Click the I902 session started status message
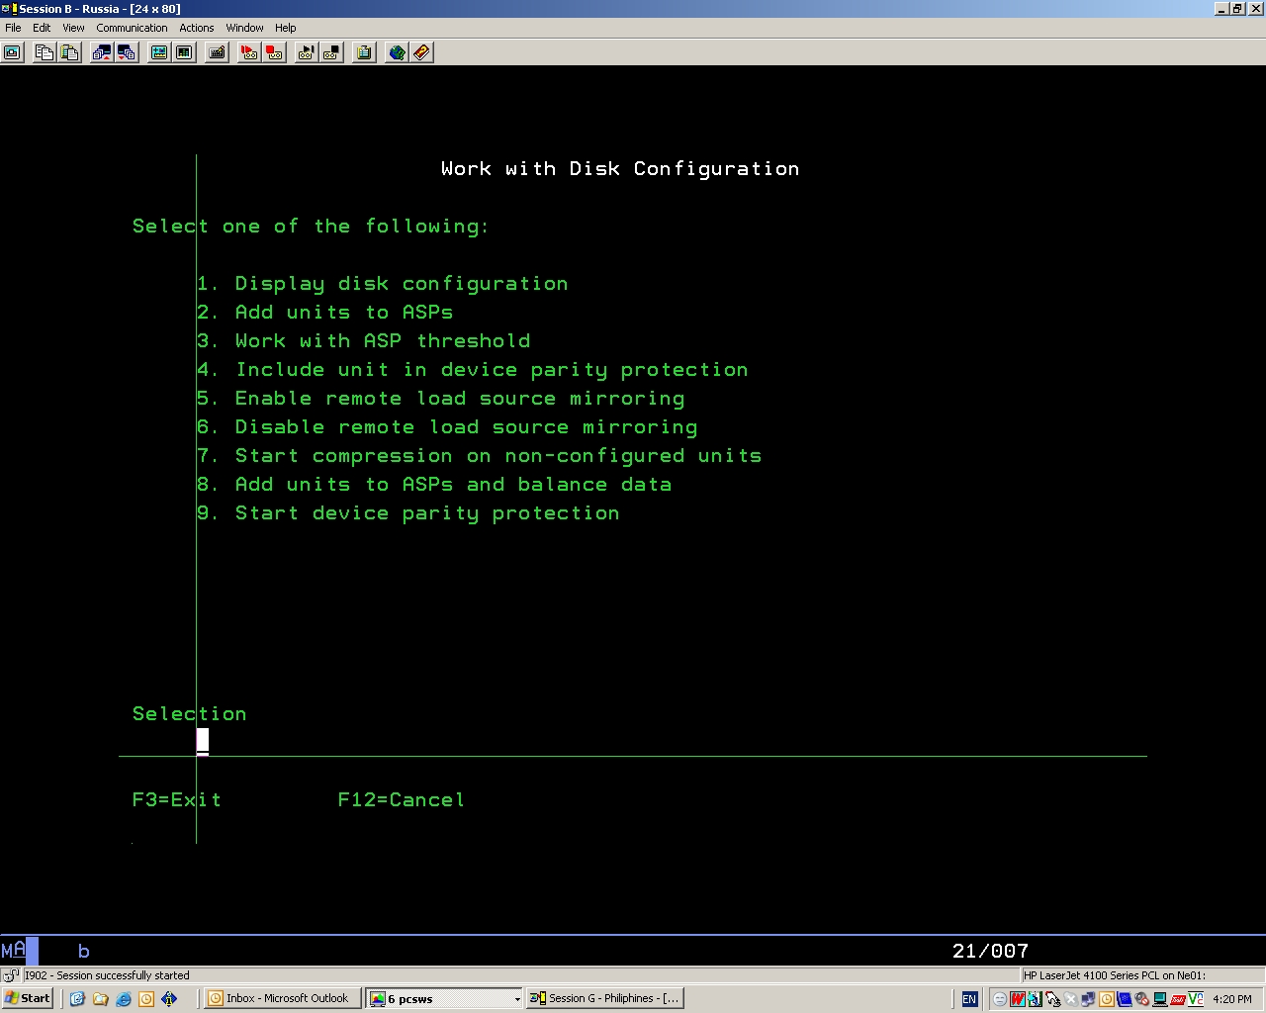Image resolution: width=1266 pixels, height=1013 pixels. (107, 975)
